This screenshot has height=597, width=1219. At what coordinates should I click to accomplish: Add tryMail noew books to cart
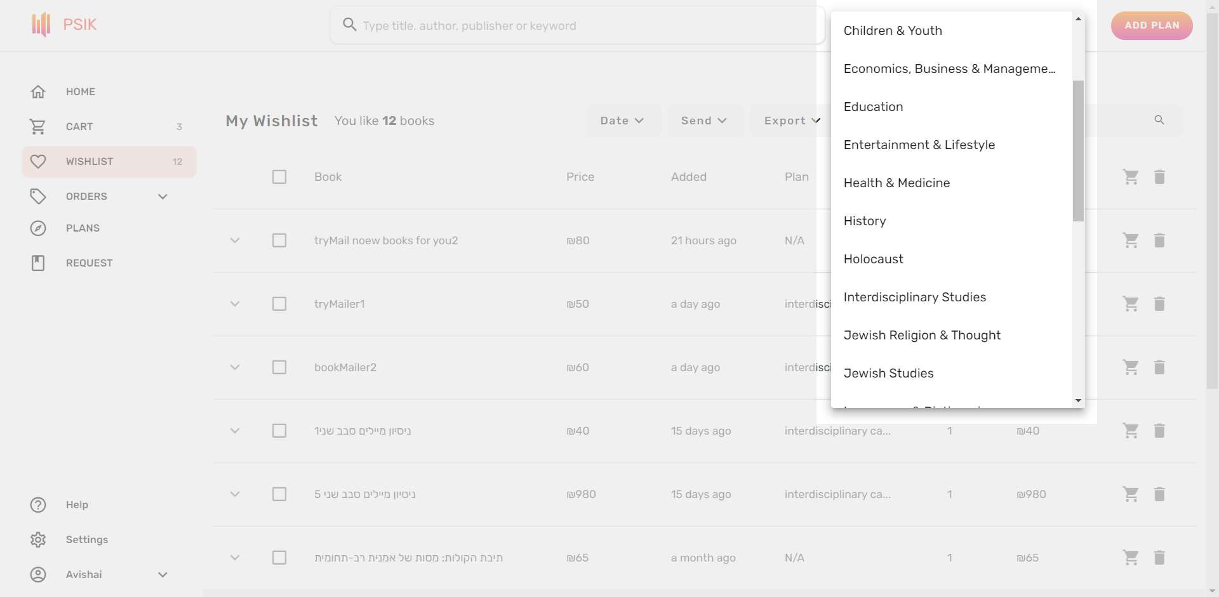[x=1130, y=240]
